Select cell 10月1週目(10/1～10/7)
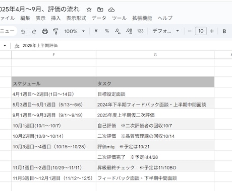Viewport: 232px width, 191px height. [x=53, y=124]
